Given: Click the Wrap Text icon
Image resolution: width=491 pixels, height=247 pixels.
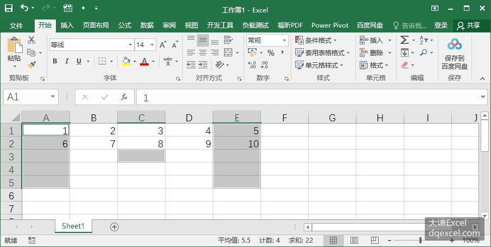Looking at the screenshot, I should [x=228, y=40].
